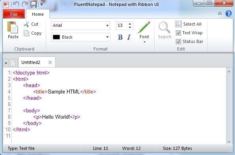The width and height of the screenshot is (235, 155).
Task: Click the green pencil Font button
Action: (x=144, y=30)
